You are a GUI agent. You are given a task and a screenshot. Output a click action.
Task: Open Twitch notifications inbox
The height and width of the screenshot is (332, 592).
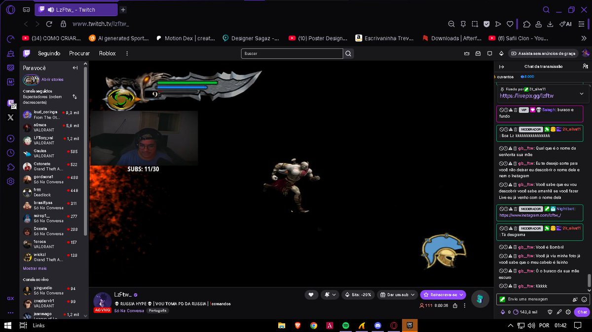click(x=478, y=53)
